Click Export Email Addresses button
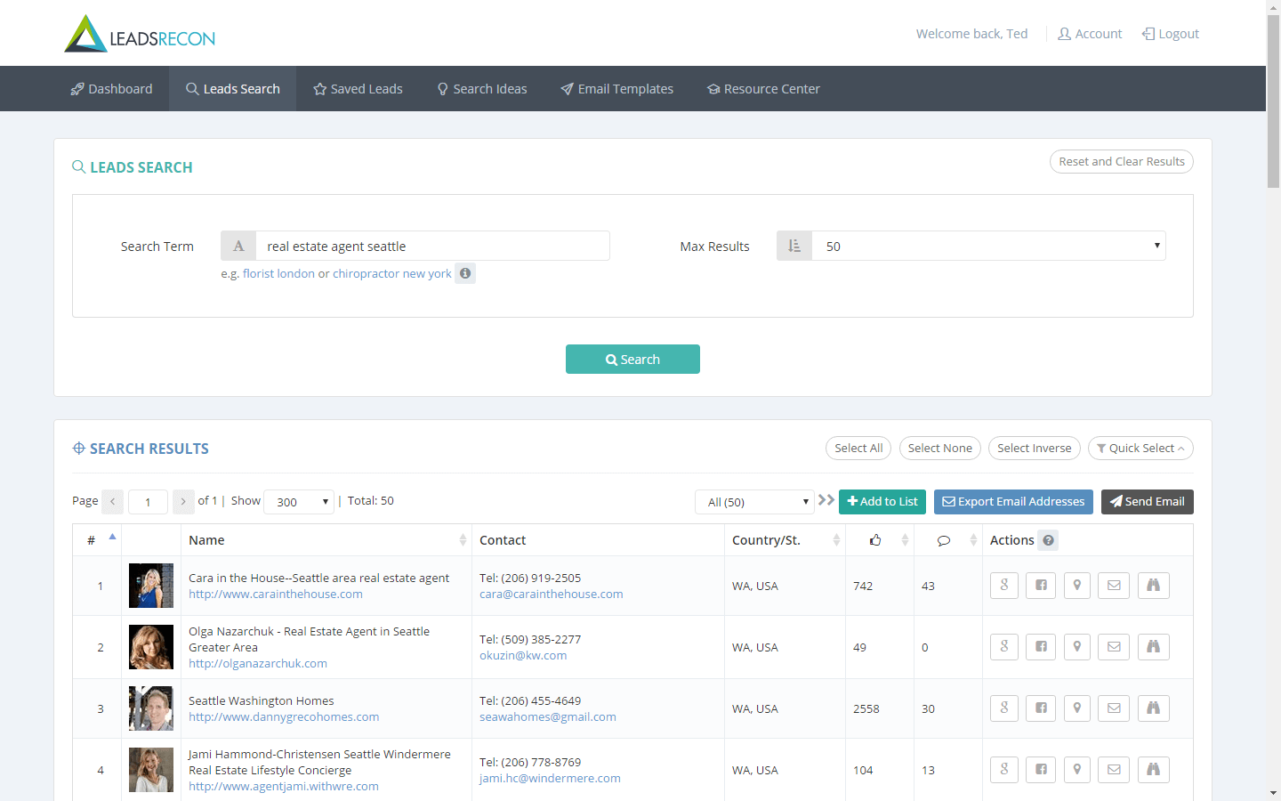 point(1013,502)
